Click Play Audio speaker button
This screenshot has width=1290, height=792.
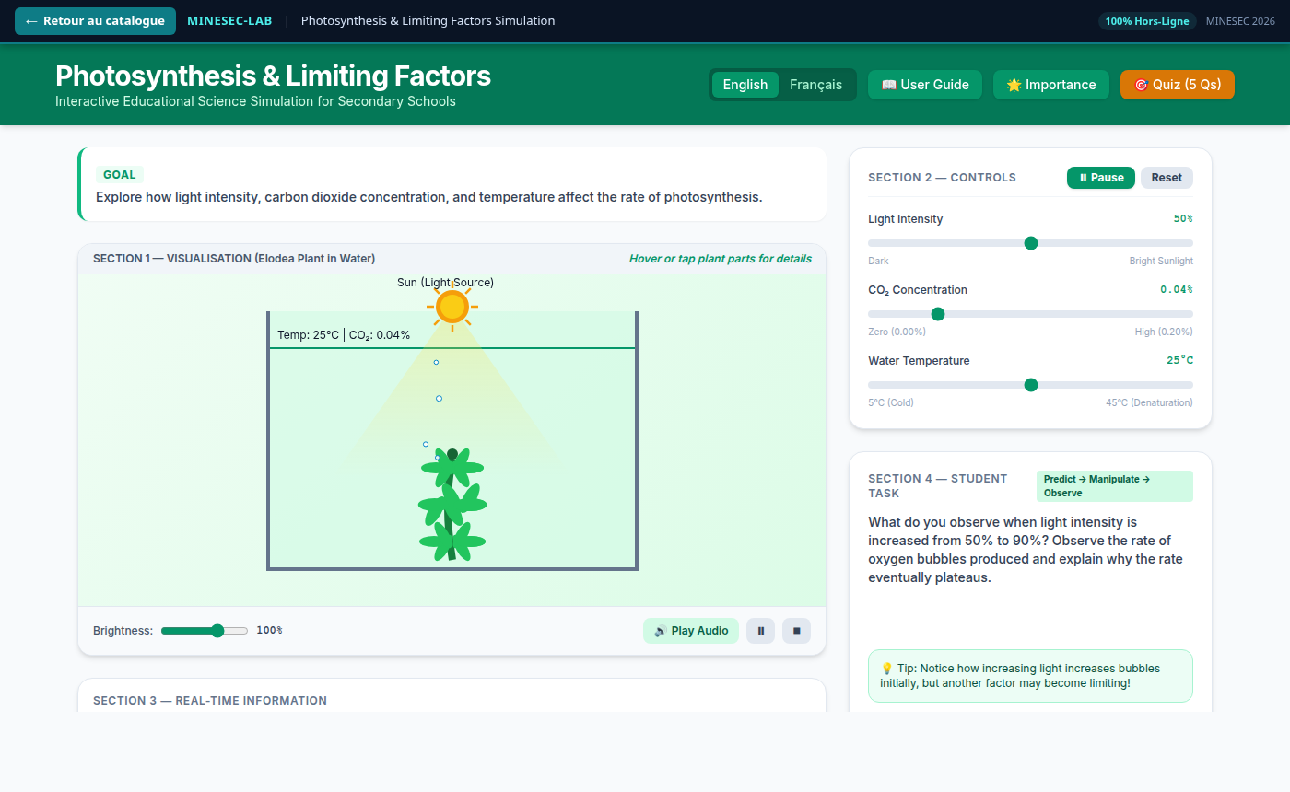(691, 631)
